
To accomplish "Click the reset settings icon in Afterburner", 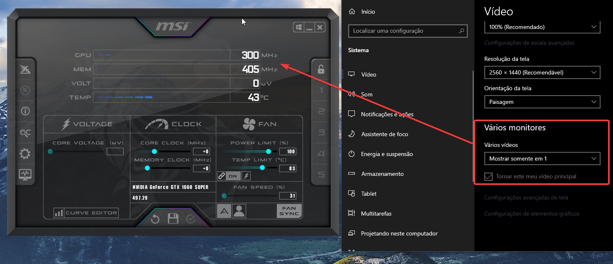I will pyautogui.click(x=155, y=219).
